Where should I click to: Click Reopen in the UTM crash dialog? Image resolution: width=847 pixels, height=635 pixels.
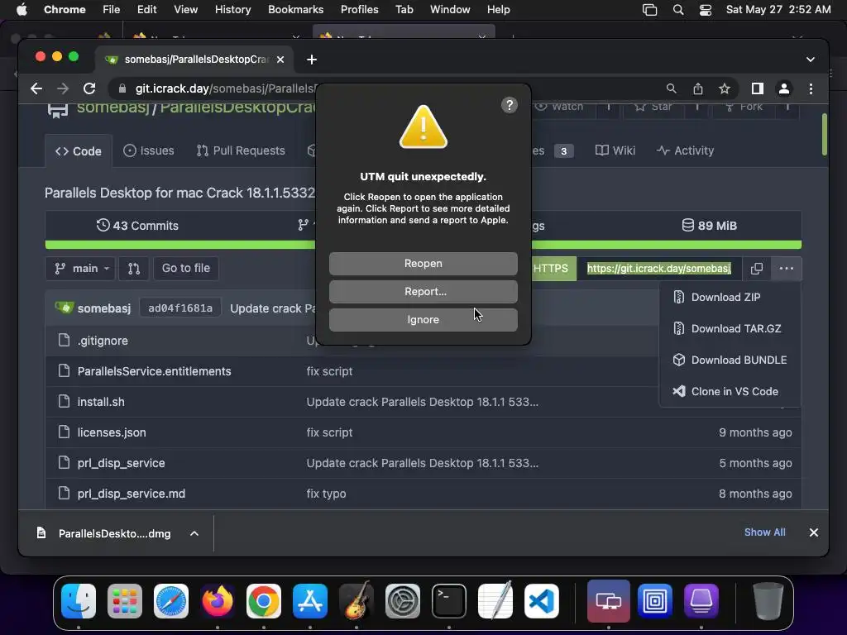pyautogui.click(x=423, y=264)
